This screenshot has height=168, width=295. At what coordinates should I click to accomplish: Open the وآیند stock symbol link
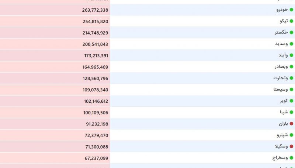tap(283, 55)
